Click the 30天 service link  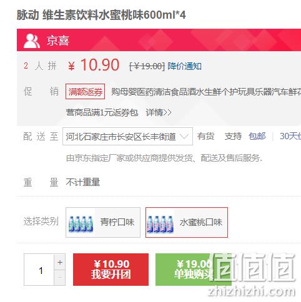tap(290, 136)
